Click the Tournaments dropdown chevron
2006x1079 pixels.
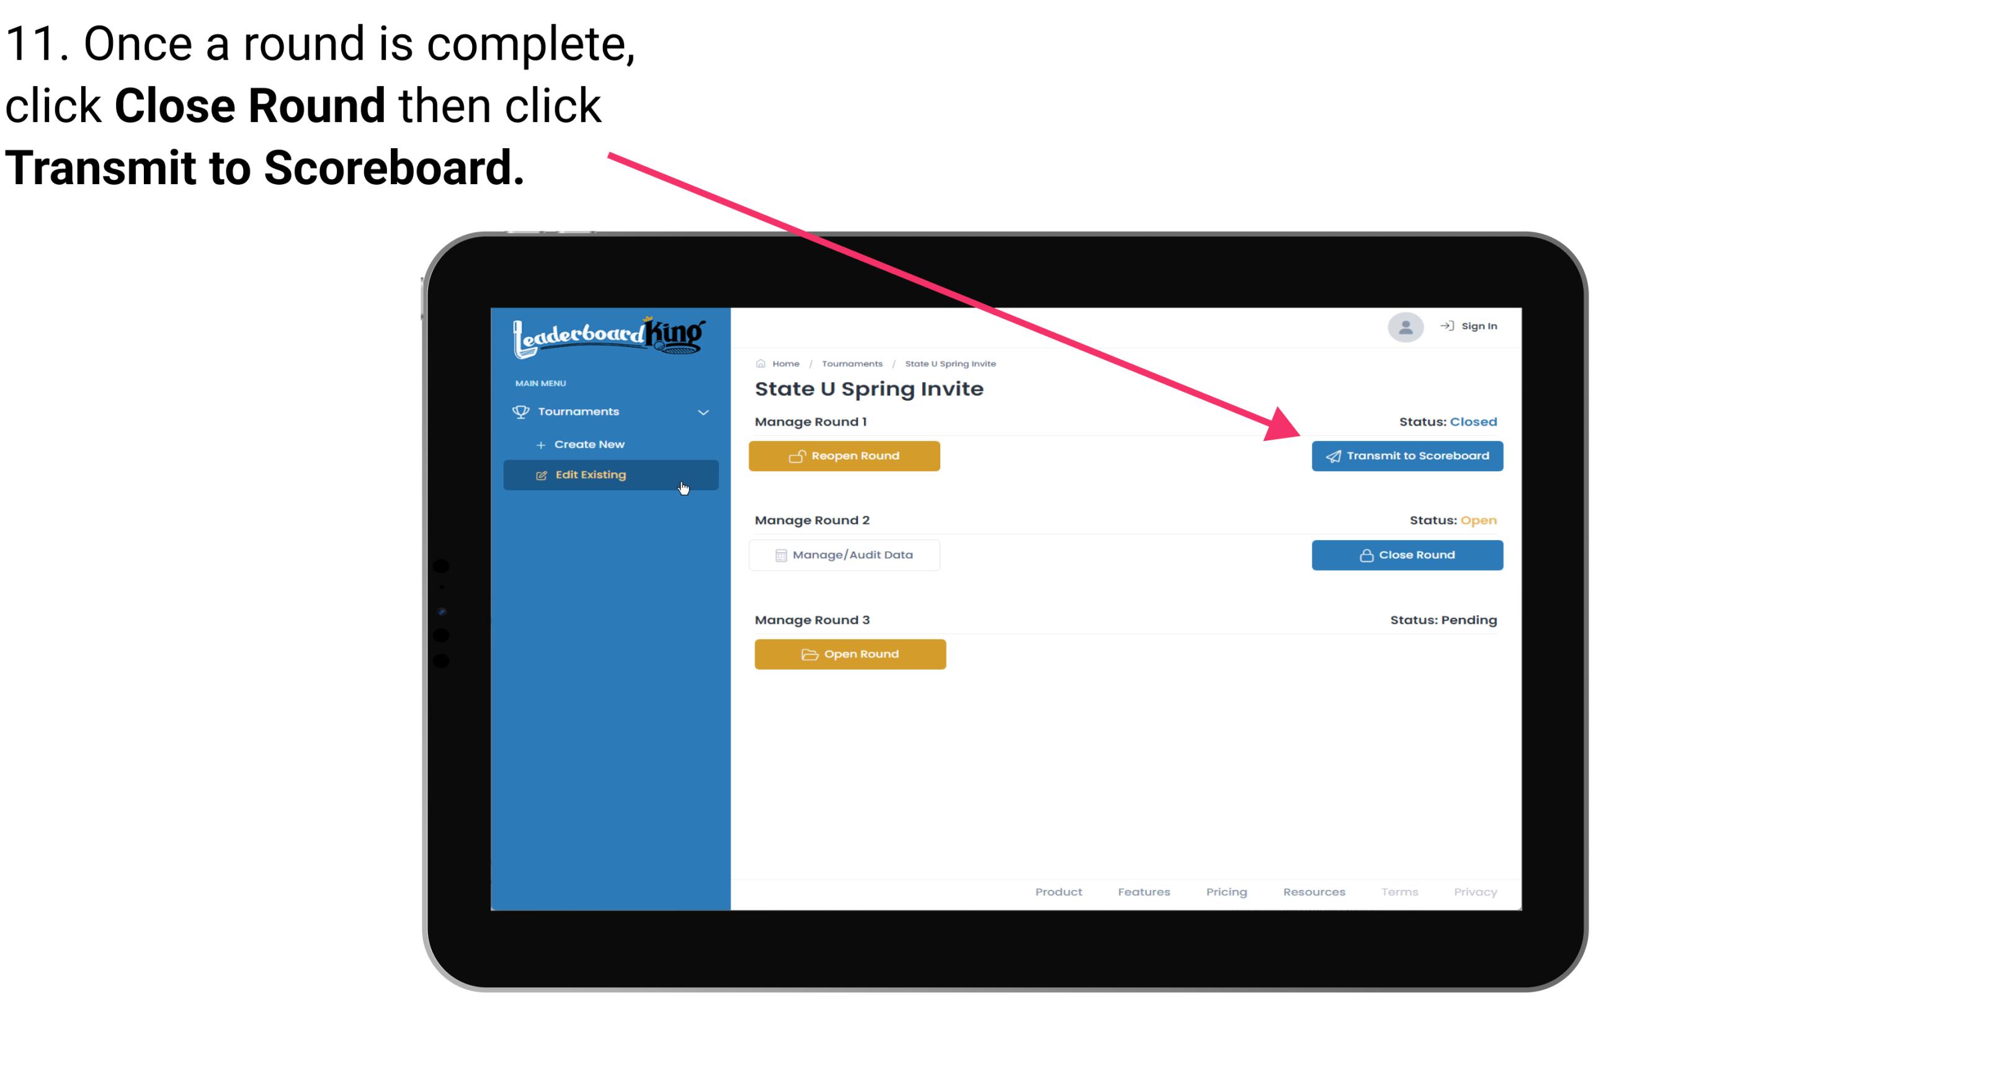[x=703, y=411]
